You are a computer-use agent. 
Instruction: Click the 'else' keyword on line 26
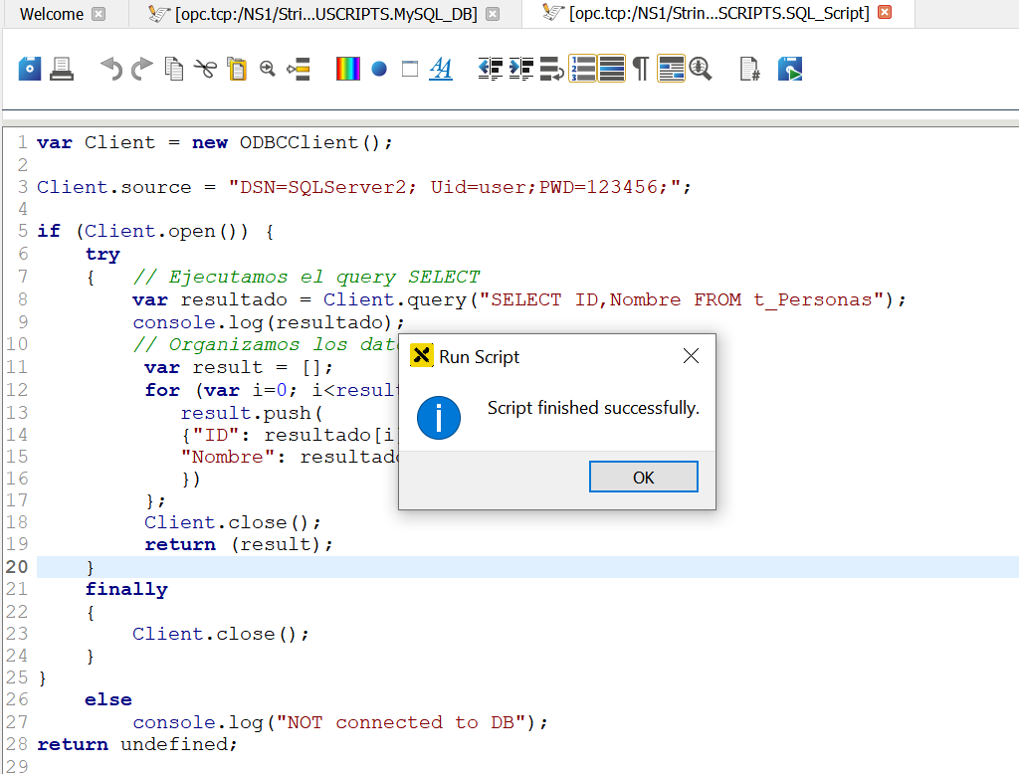tap(108, 700)
